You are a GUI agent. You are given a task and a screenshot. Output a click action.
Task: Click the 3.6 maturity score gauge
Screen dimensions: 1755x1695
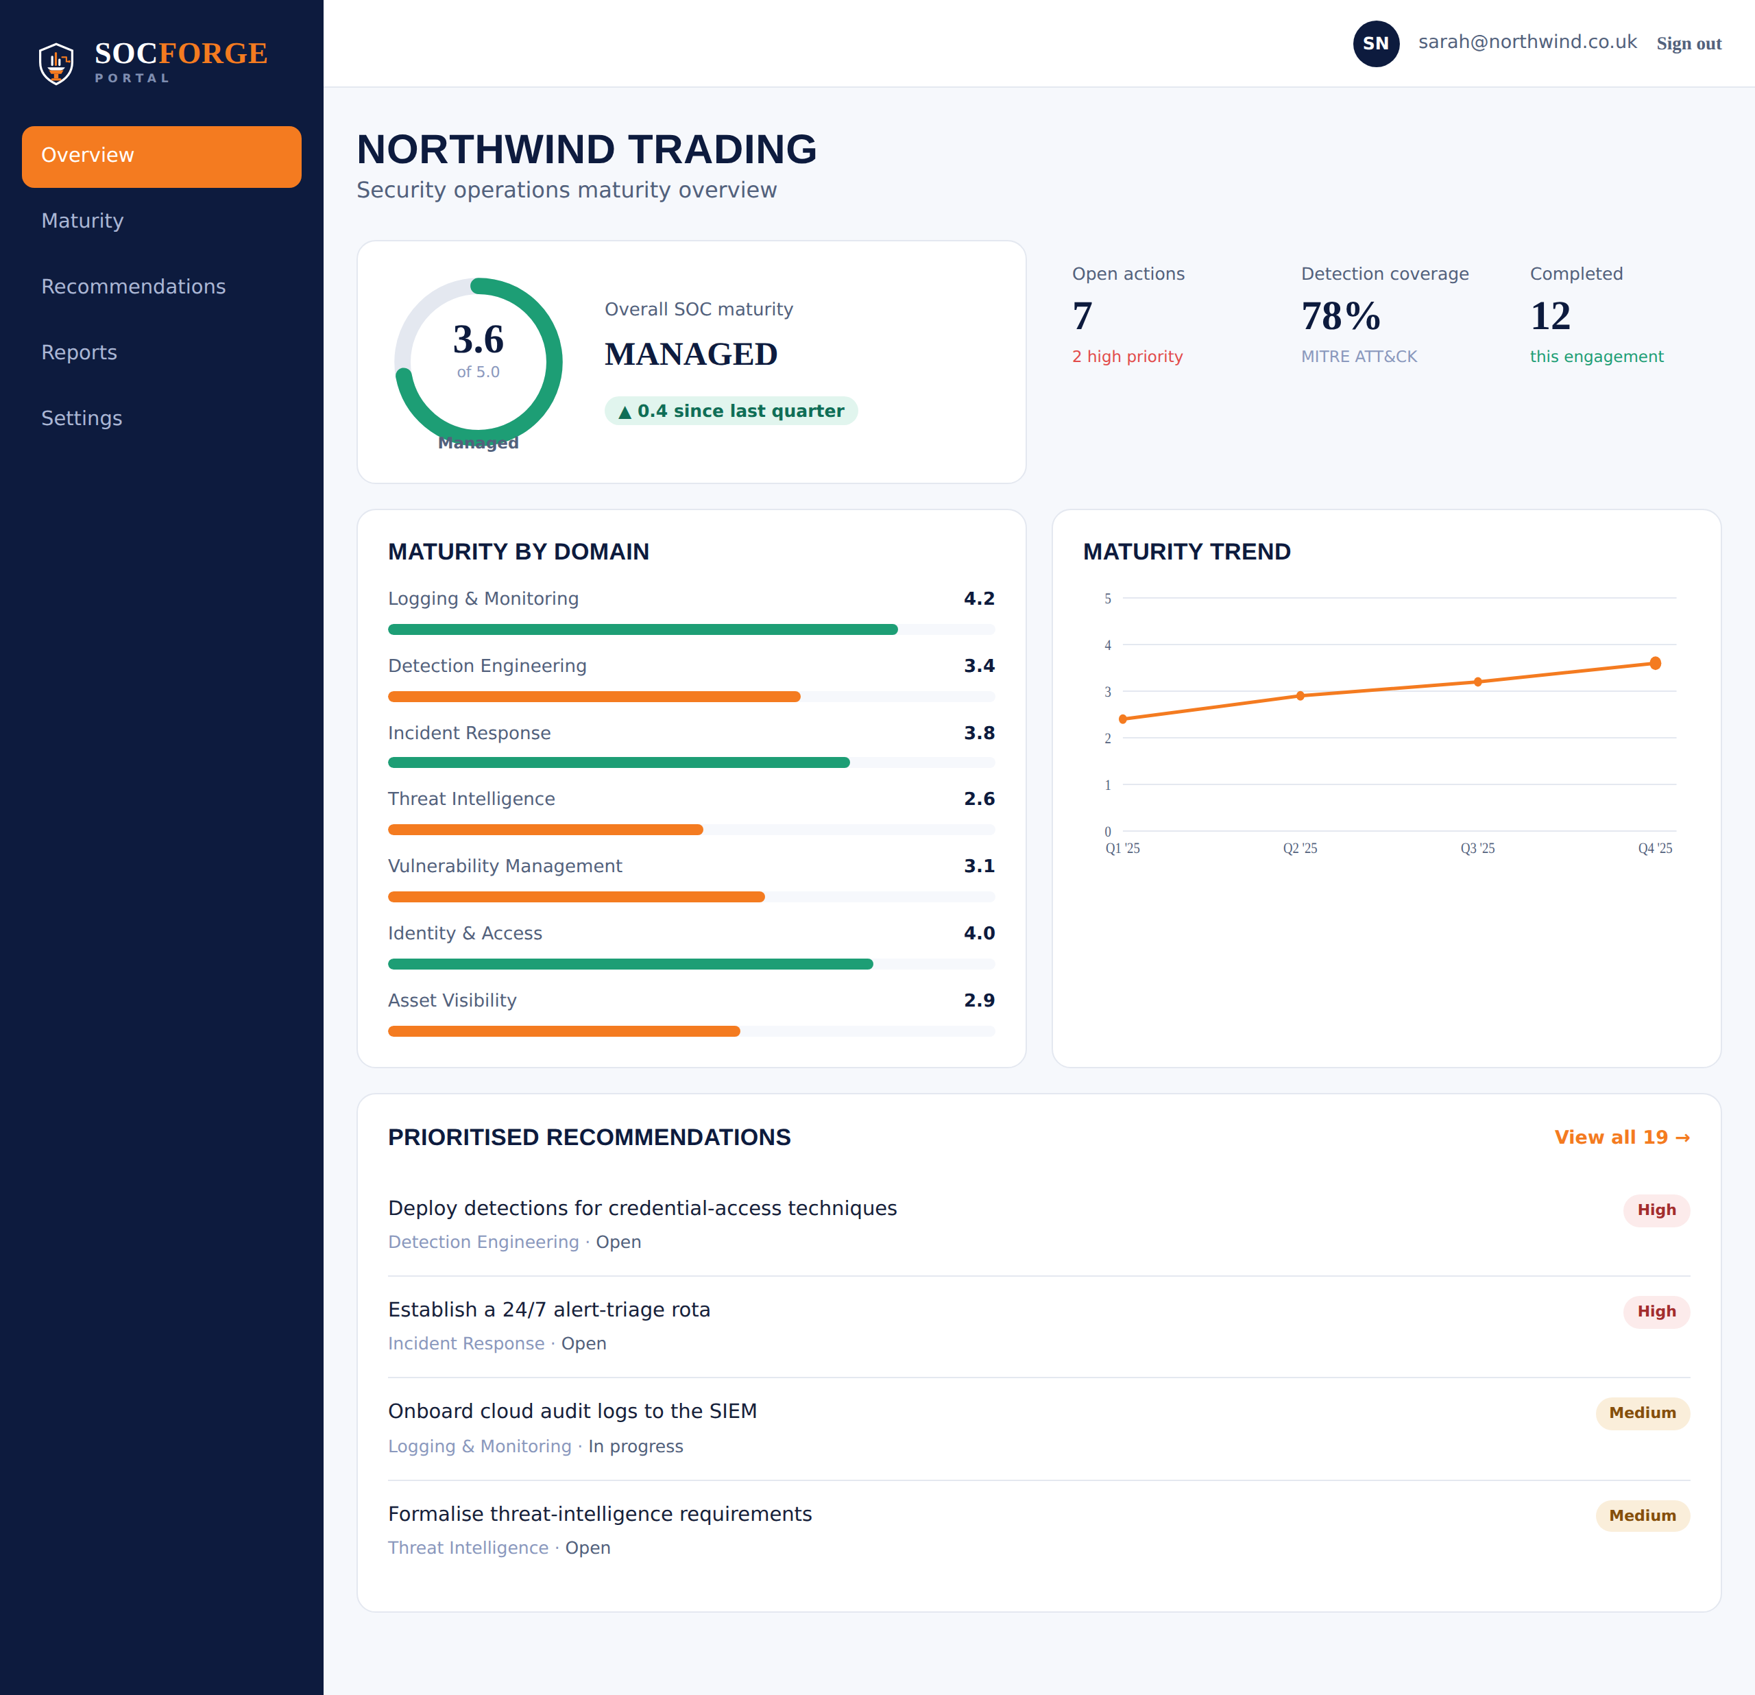coord(478,362)
